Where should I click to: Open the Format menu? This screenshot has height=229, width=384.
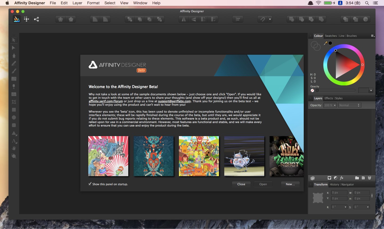93,3
